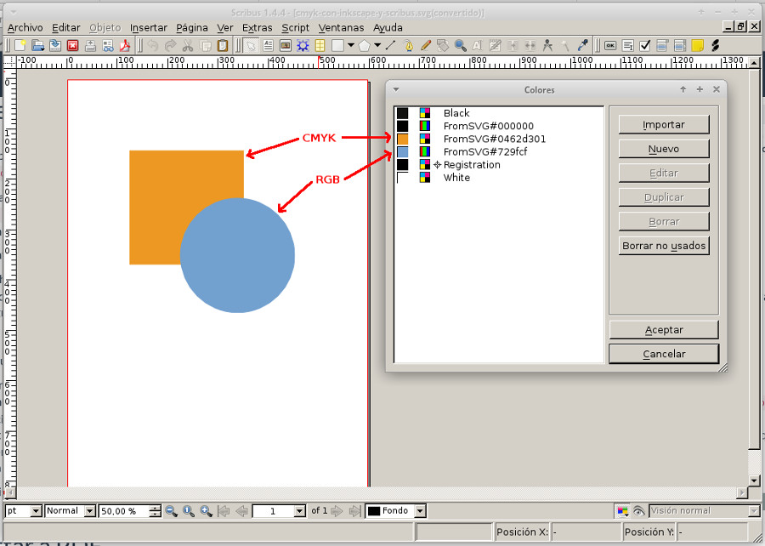
Task: Save the document via the Save icon
Action: [55, 45]
